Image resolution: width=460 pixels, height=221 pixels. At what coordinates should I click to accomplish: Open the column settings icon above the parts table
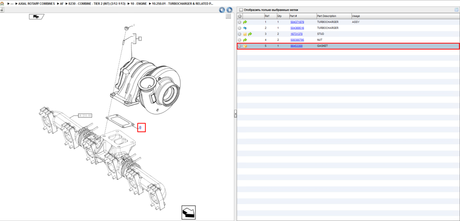[x=456, y=10]
